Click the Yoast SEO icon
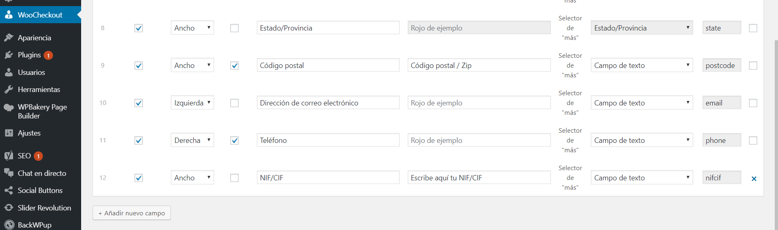The height and width of the screenshot is (230, 778). tap(9, 156)
